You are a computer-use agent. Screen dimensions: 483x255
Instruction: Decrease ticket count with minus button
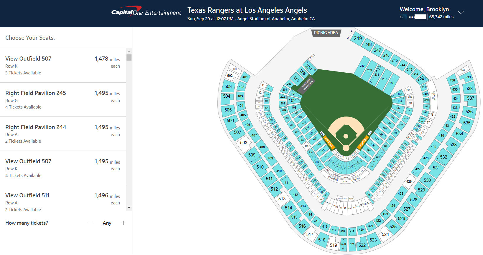click(91, 223)
